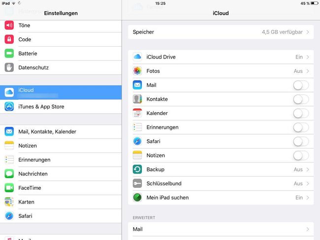Viewport: 320px width, 240px height.
Task: Tap the Code lock icon
Action: 9,39
